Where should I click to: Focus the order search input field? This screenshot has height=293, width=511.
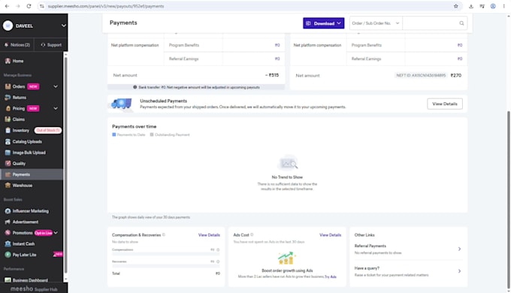point(430,23)
